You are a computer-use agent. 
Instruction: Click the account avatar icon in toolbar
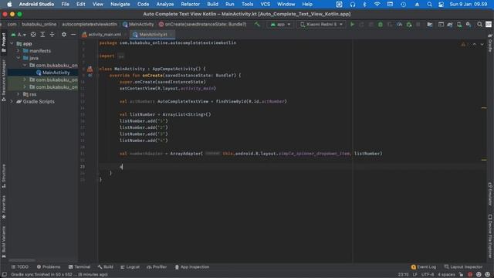point(489,24)
